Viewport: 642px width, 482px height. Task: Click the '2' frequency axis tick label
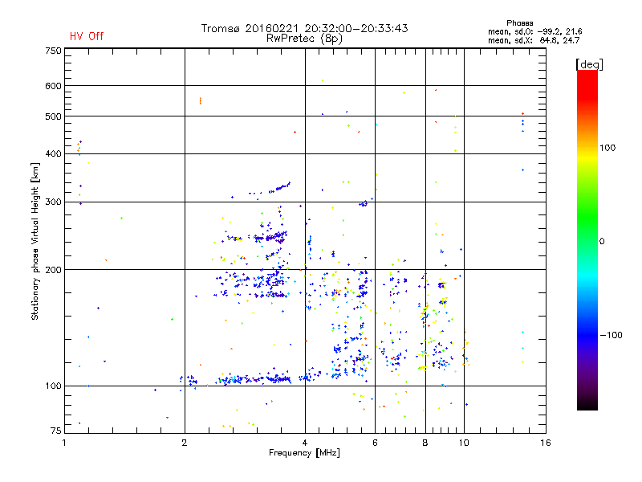(185, 443)
